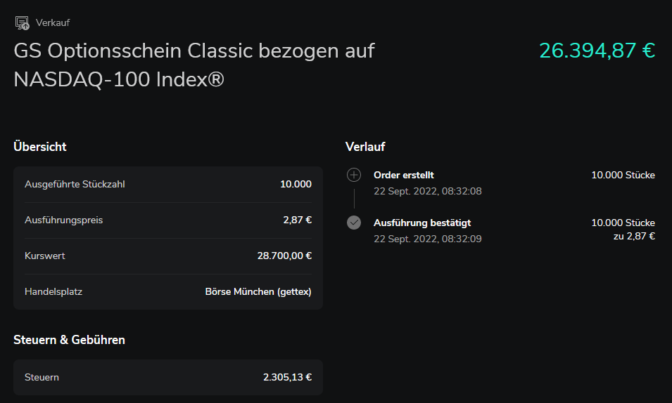Viewport: 672px width, 403px height.
Task: Click the Verlauf section heading
Action: point(365,147)
